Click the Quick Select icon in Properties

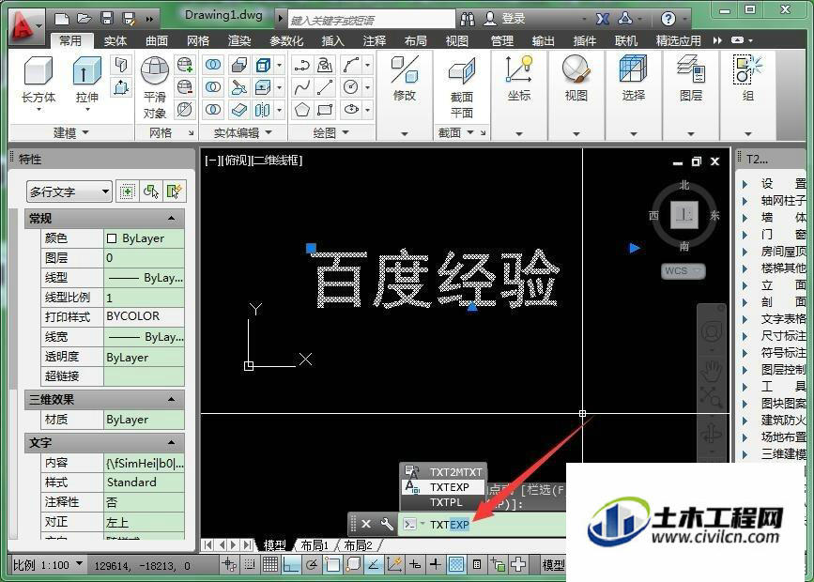174,191
